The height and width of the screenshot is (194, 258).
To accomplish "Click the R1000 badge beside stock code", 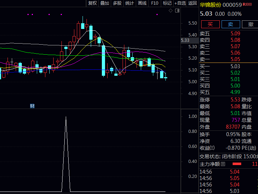I will point(247,4).
